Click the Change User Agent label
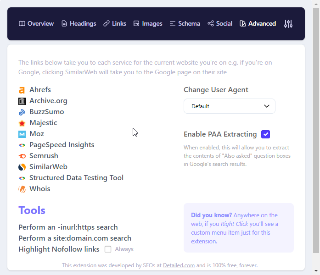This screenshot has width=320, height=275. (x=216, y=90)
